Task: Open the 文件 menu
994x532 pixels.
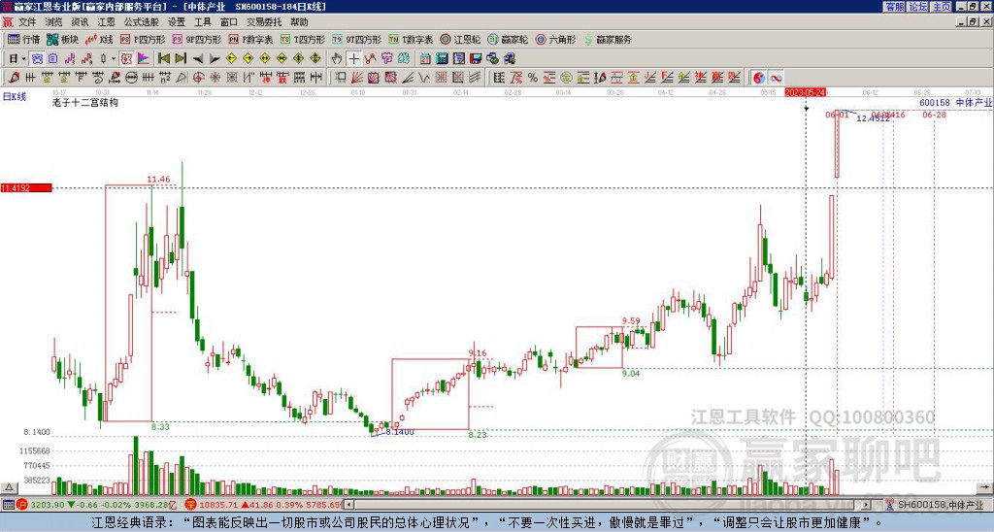Action: [27, 22]
